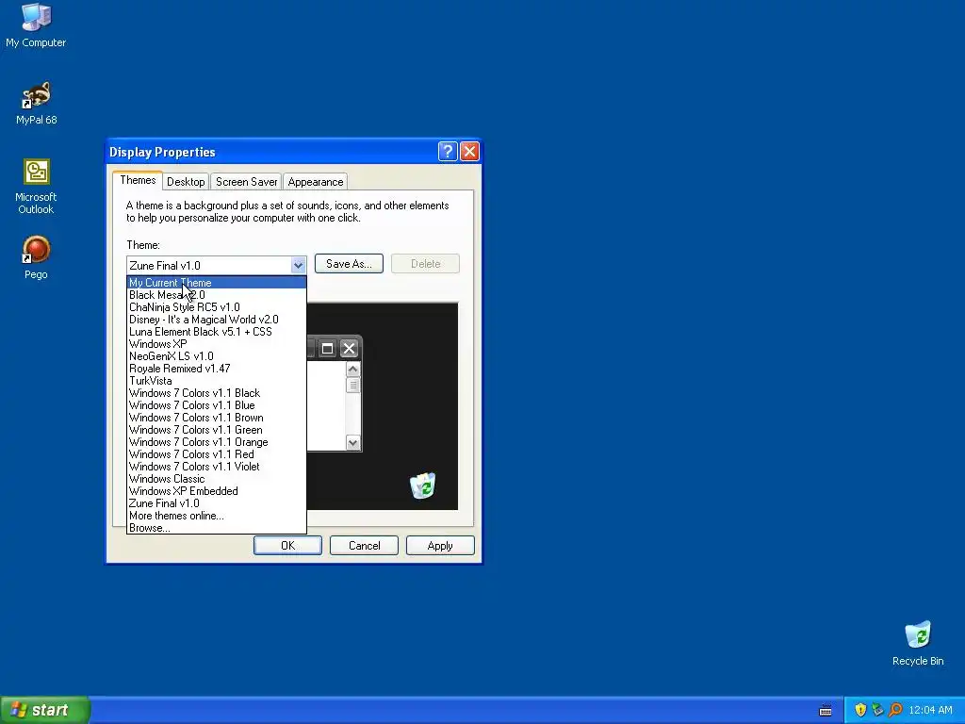Switch to the Screen Saver tab
Viewport: 965px width, 724px height.
tap(246, 182)
